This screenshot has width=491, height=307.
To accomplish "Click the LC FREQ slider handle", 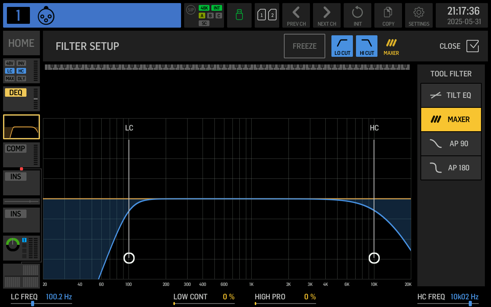I will (33, 304).
